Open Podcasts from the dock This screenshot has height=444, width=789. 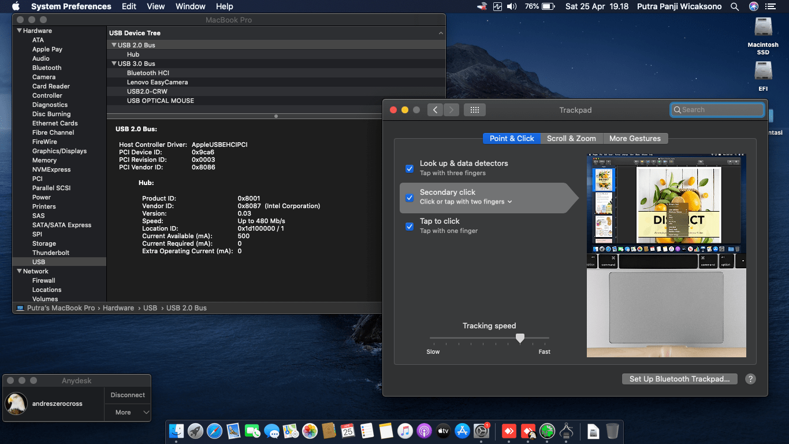pos(424,431)
